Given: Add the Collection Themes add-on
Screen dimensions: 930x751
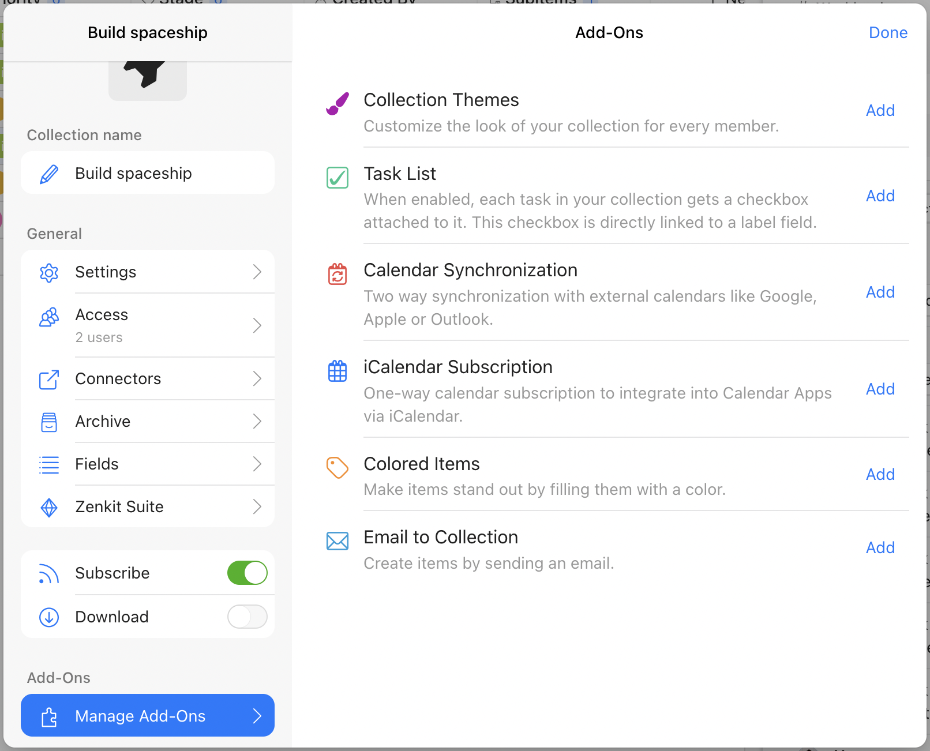Looking at the screenshot, I should (880, 110).
